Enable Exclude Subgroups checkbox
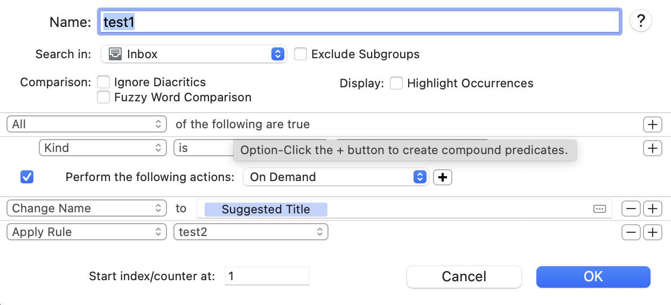This screenshot has width=671, height=305. (x=300, y=54)
